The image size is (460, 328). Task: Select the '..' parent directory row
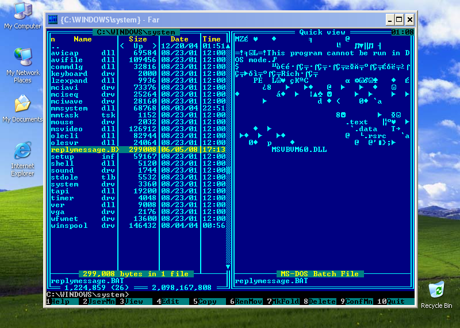[x=138, y=46]
